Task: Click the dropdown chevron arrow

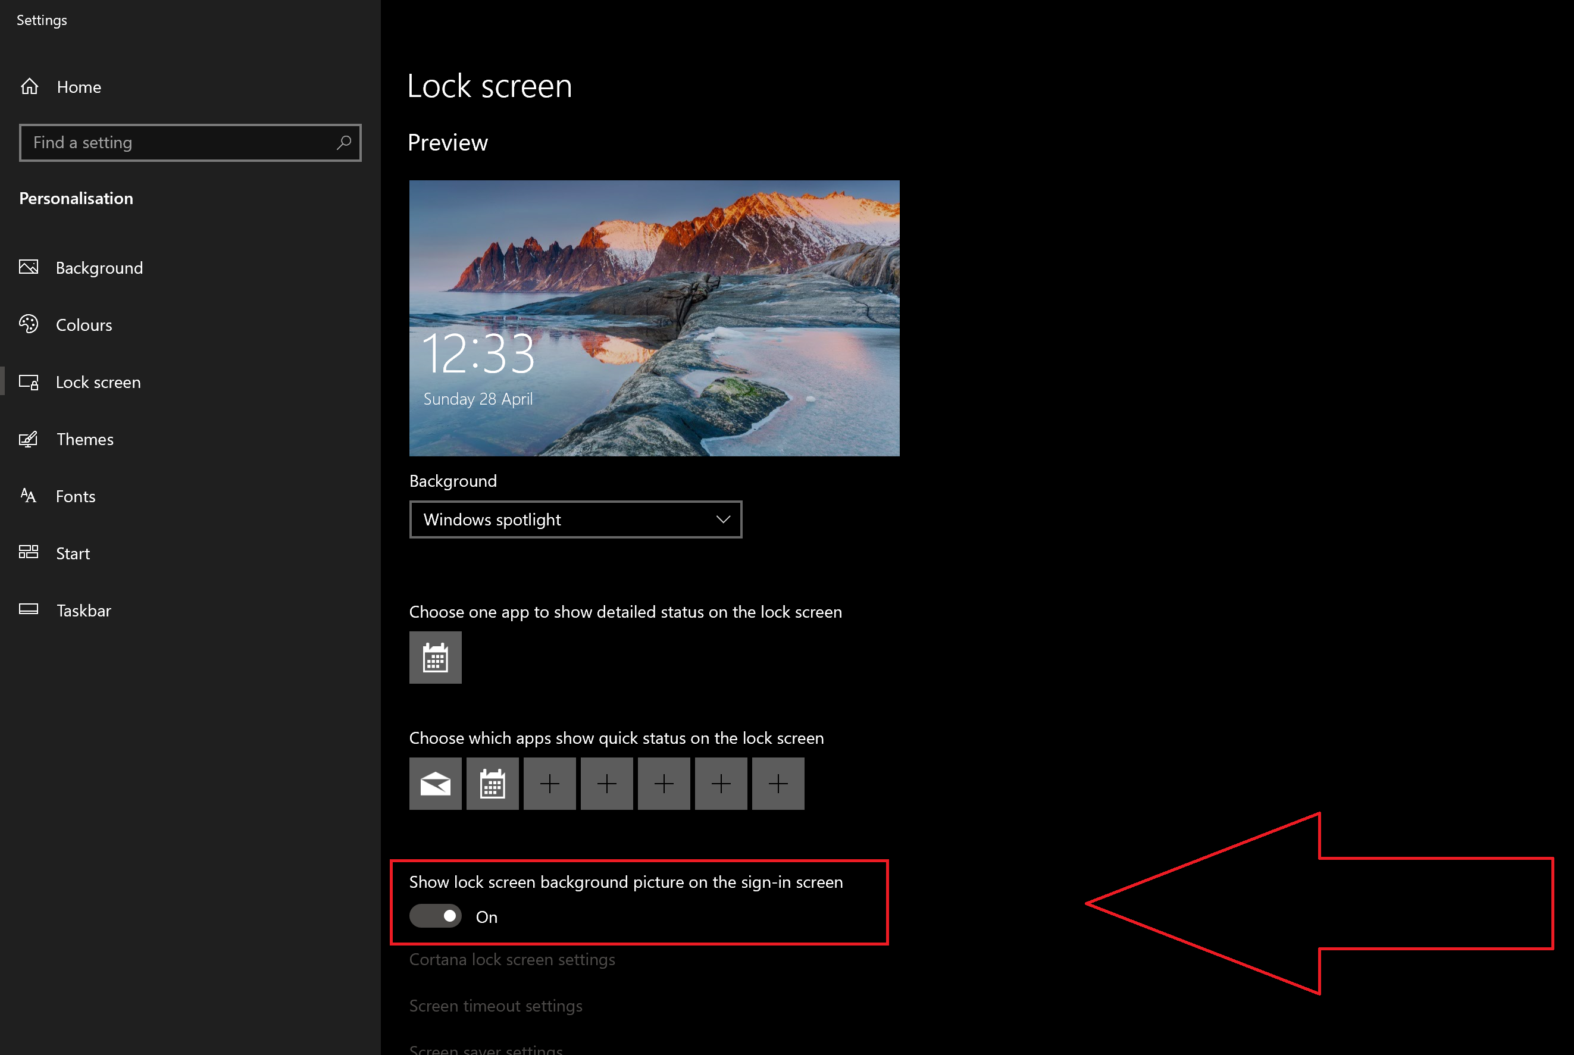Action: tap(724, 519)
